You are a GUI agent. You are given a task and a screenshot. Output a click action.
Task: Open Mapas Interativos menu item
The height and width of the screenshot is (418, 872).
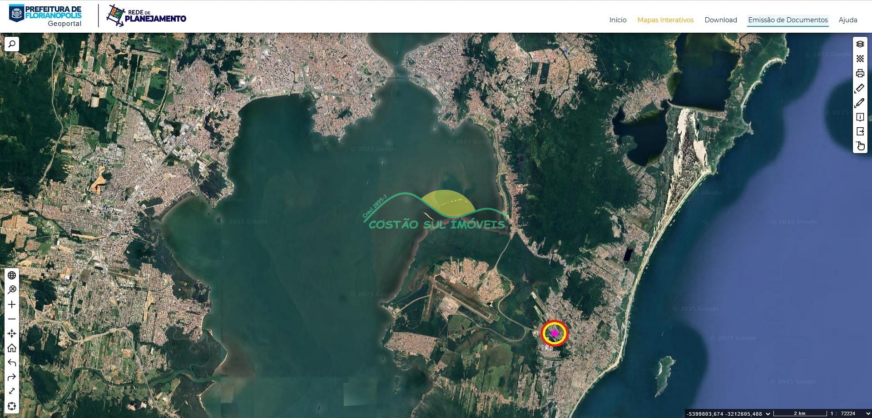click(665, 20)
